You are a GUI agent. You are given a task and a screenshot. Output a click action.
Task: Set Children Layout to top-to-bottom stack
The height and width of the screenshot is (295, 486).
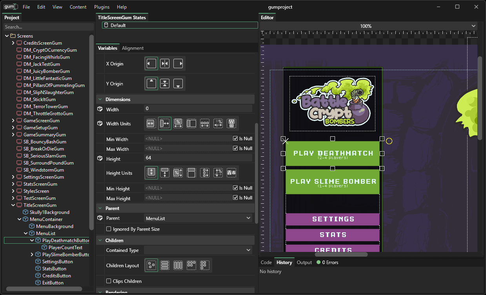pyautogui.click(x=165, y=265)
